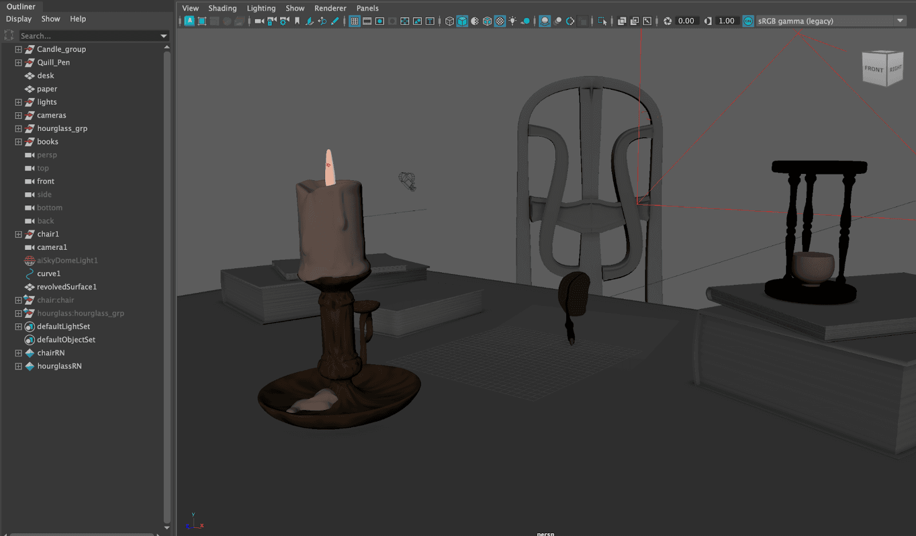
Task: Open the Panels menu
Action: point(368,8)
